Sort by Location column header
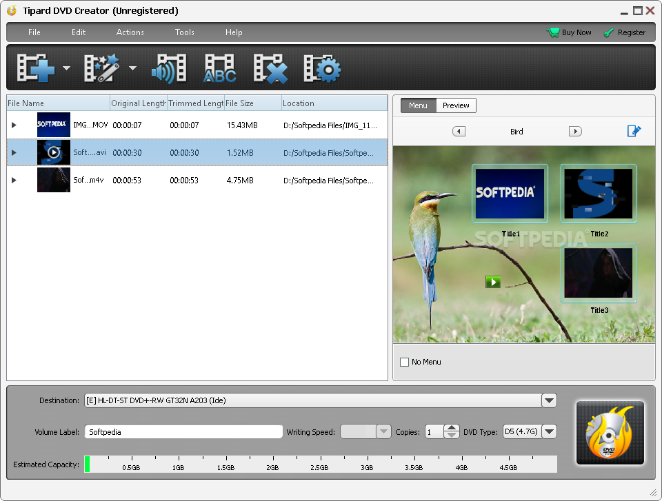This screenshot has width=662, height=501. pos(334,103)
